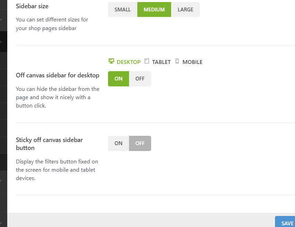Set sidebar size to SMALL
This screenshot has width=295, height=227.
[x=122, y=10]
